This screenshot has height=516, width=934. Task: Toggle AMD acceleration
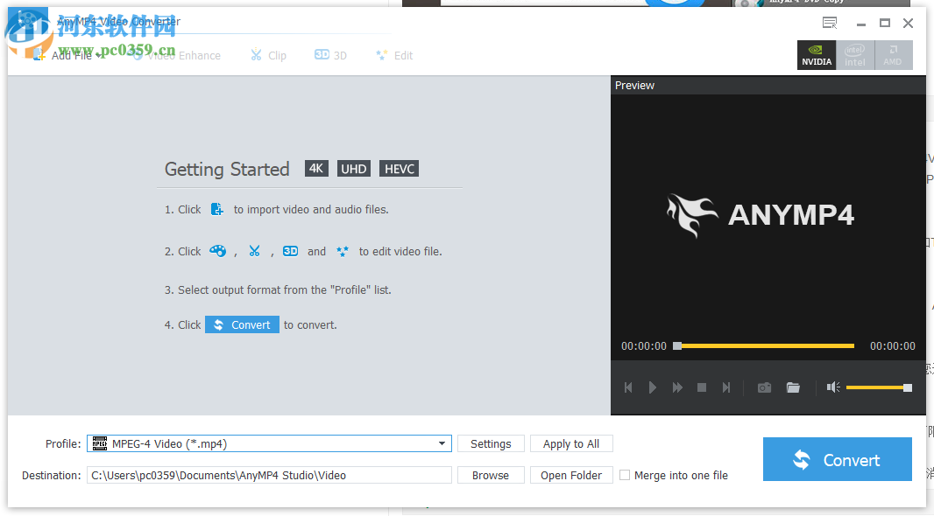click(893, 55)
